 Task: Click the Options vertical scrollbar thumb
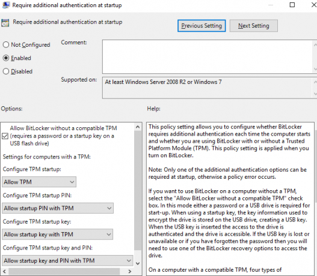pos(138,191)
